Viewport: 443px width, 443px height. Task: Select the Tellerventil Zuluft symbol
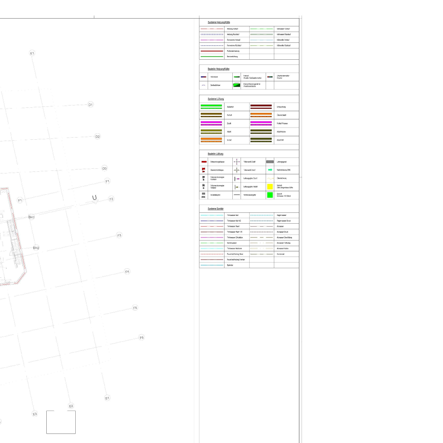point(237,162)
